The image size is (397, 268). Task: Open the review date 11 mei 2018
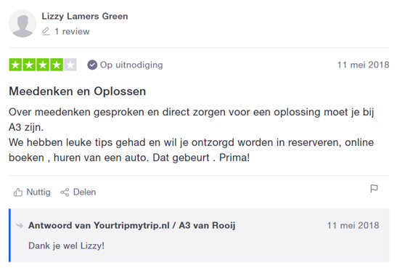(364, 65)
